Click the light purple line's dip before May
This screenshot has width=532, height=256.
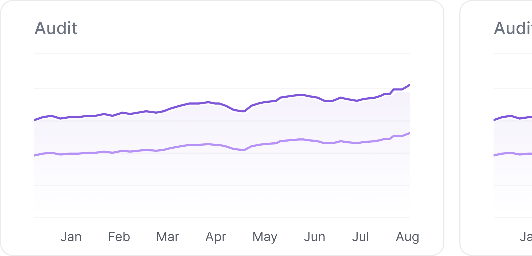[244, 150]
